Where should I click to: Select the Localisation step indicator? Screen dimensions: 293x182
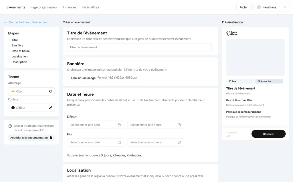pyautogui.click(x=9, y=56)
